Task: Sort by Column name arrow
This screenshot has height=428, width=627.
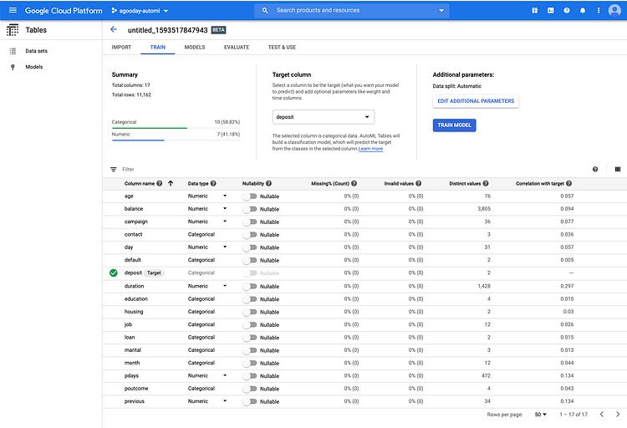Action: point(171,184)
